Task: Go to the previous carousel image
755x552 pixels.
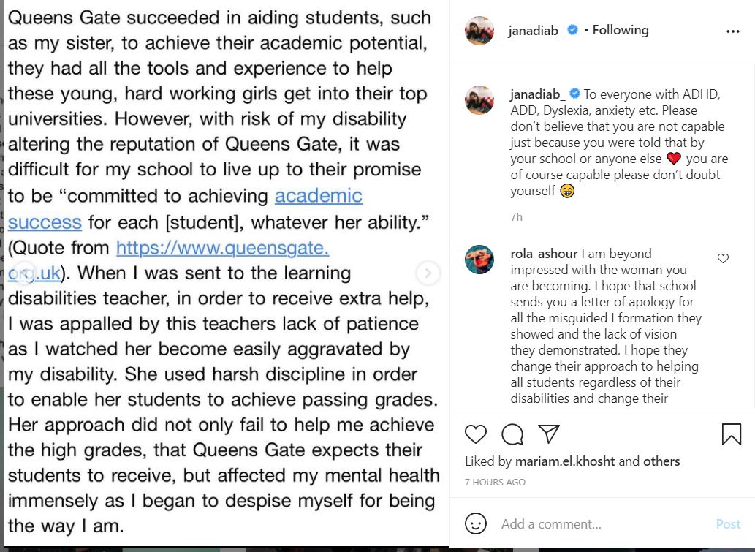Action: pos(23,273)
